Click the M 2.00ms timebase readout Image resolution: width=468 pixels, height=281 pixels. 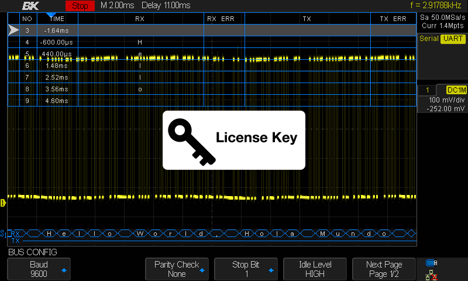click(117, 6)
